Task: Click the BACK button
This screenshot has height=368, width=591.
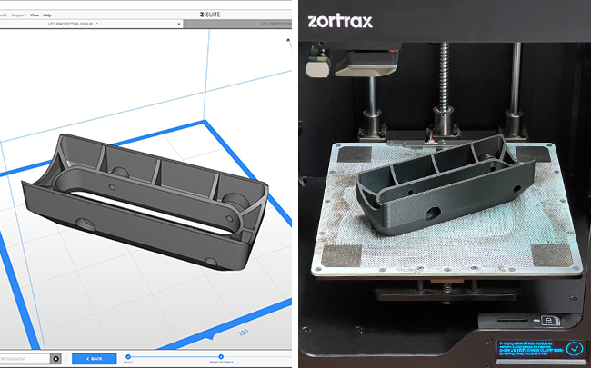Action: pos(95,359)
